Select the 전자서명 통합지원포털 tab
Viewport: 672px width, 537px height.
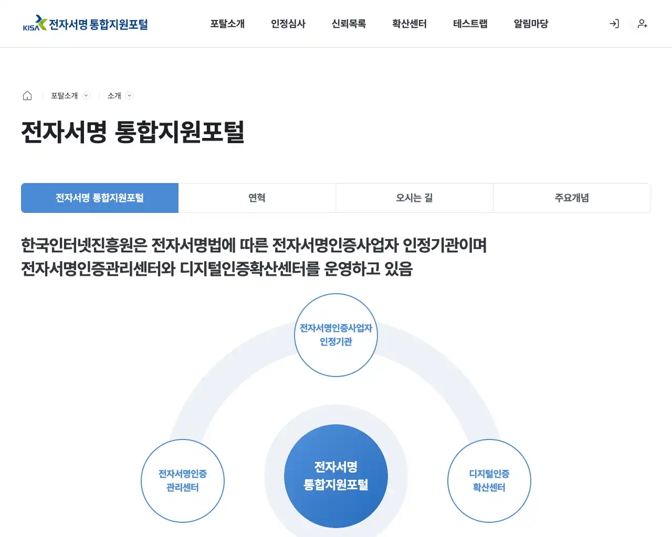100,198
